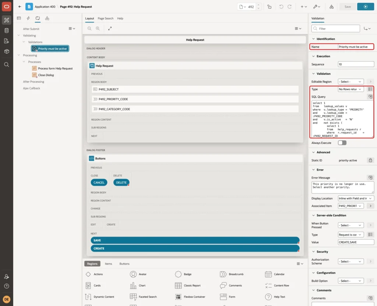Click the Save button
The image size is (377, 306).
point(348,7)
